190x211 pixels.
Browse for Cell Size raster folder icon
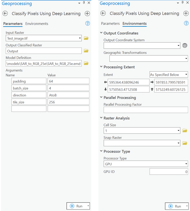coord(185,131)
